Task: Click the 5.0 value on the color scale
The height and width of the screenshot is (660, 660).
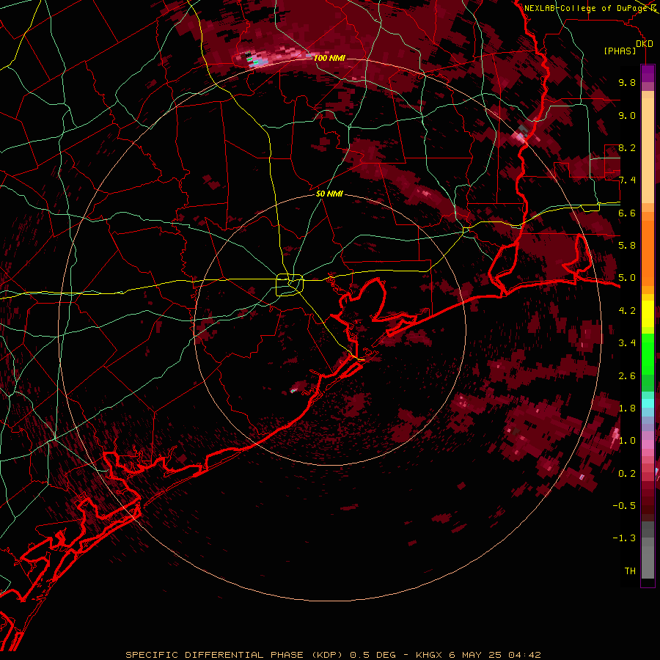Action: coord(627,278)
